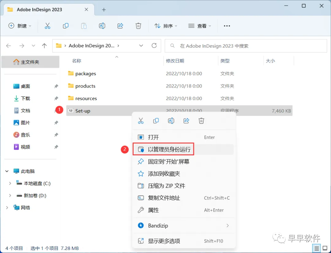
Task: Unpin 下载 from quick access
Action: (x=56, y=98)
